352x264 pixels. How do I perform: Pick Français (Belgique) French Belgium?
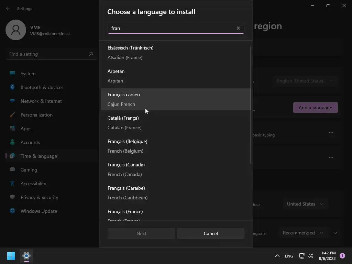click(176, 146)
